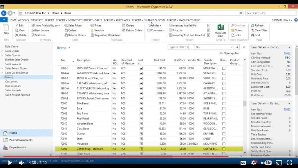The image size is (298, 168).
Task: Open item Statistics
Action: click(38, 35)
